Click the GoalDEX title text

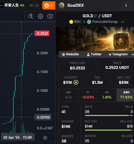(76, 5)
